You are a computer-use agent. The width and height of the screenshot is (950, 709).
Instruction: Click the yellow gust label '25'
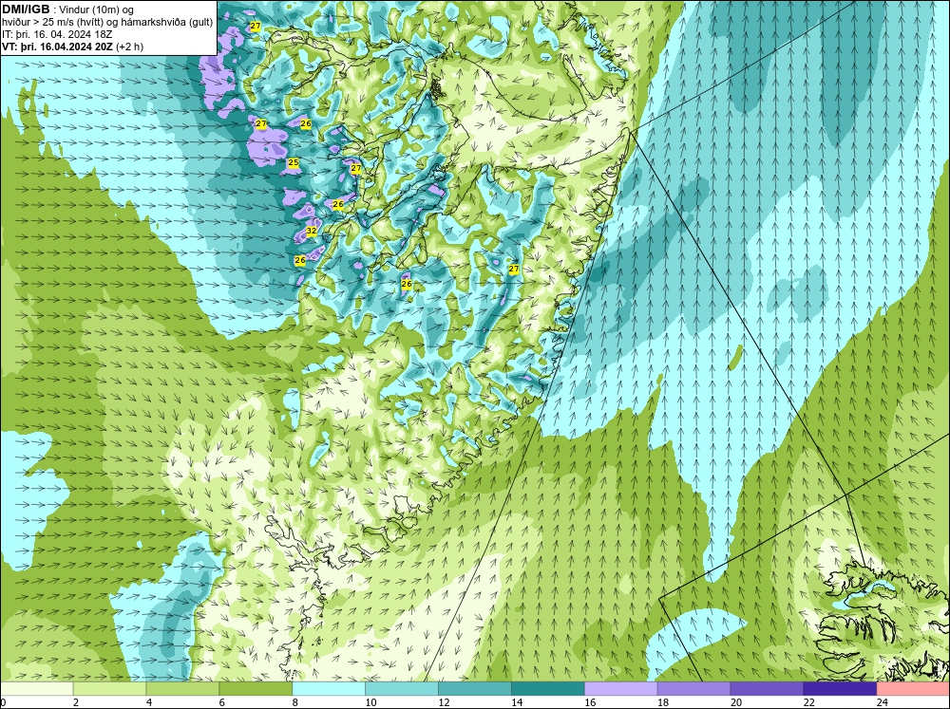[x=294, y=162]
